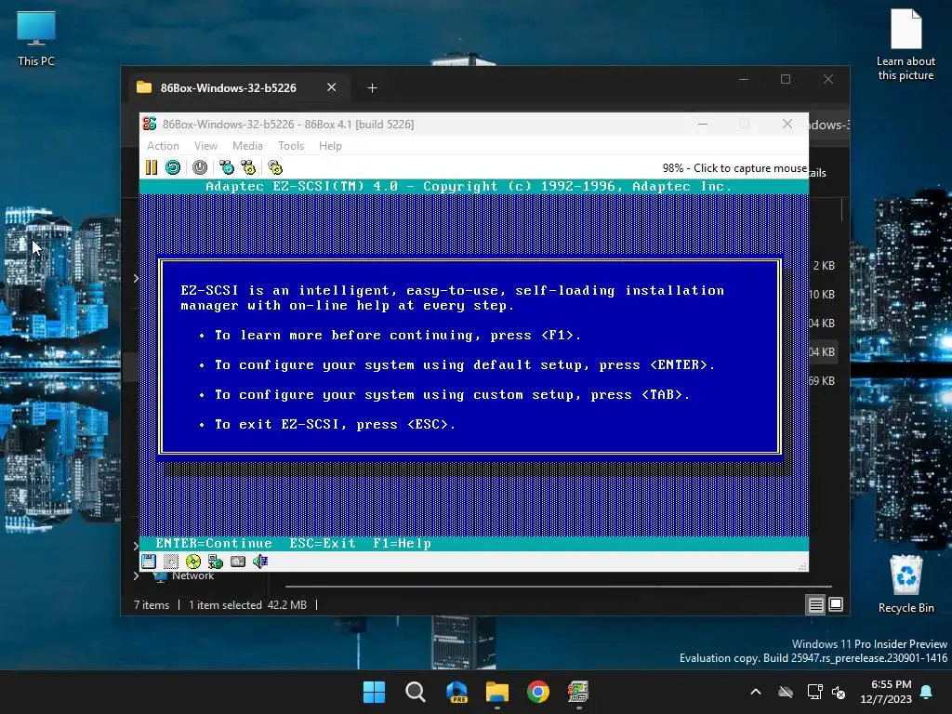Click the network status bar icon
The width and height of the screenshot is (952, 714).
tap(216, 562)
